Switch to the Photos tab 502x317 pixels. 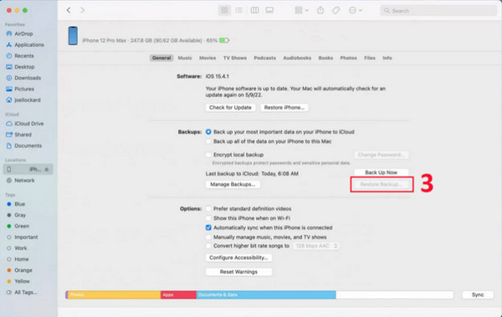[348, 58]
